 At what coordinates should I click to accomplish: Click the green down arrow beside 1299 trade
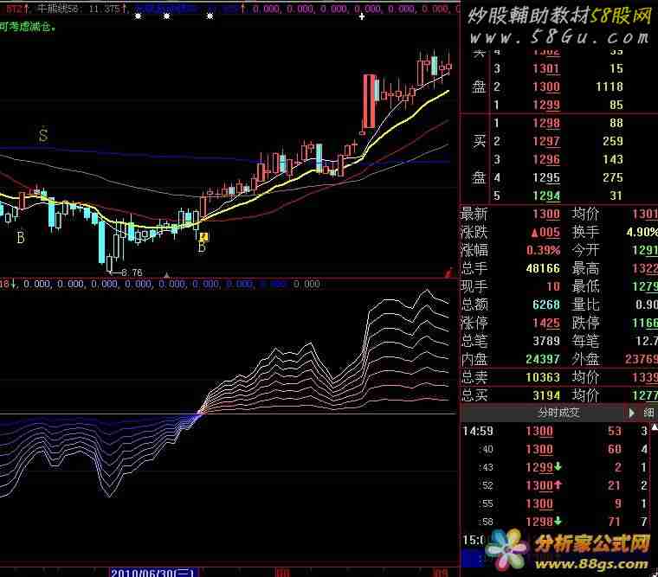[558, 467]
